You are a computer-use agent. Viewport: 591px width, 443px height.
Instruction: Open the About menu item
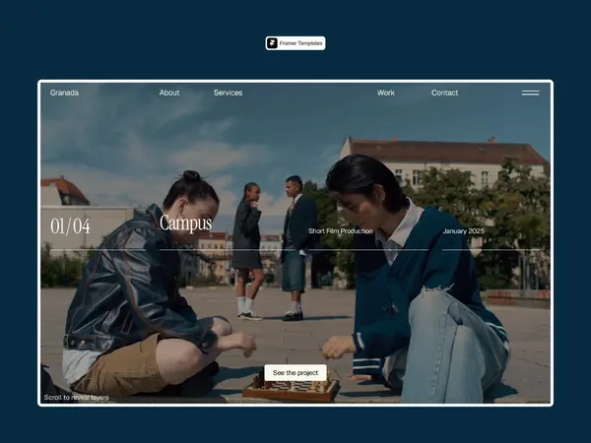pos(169,93)
